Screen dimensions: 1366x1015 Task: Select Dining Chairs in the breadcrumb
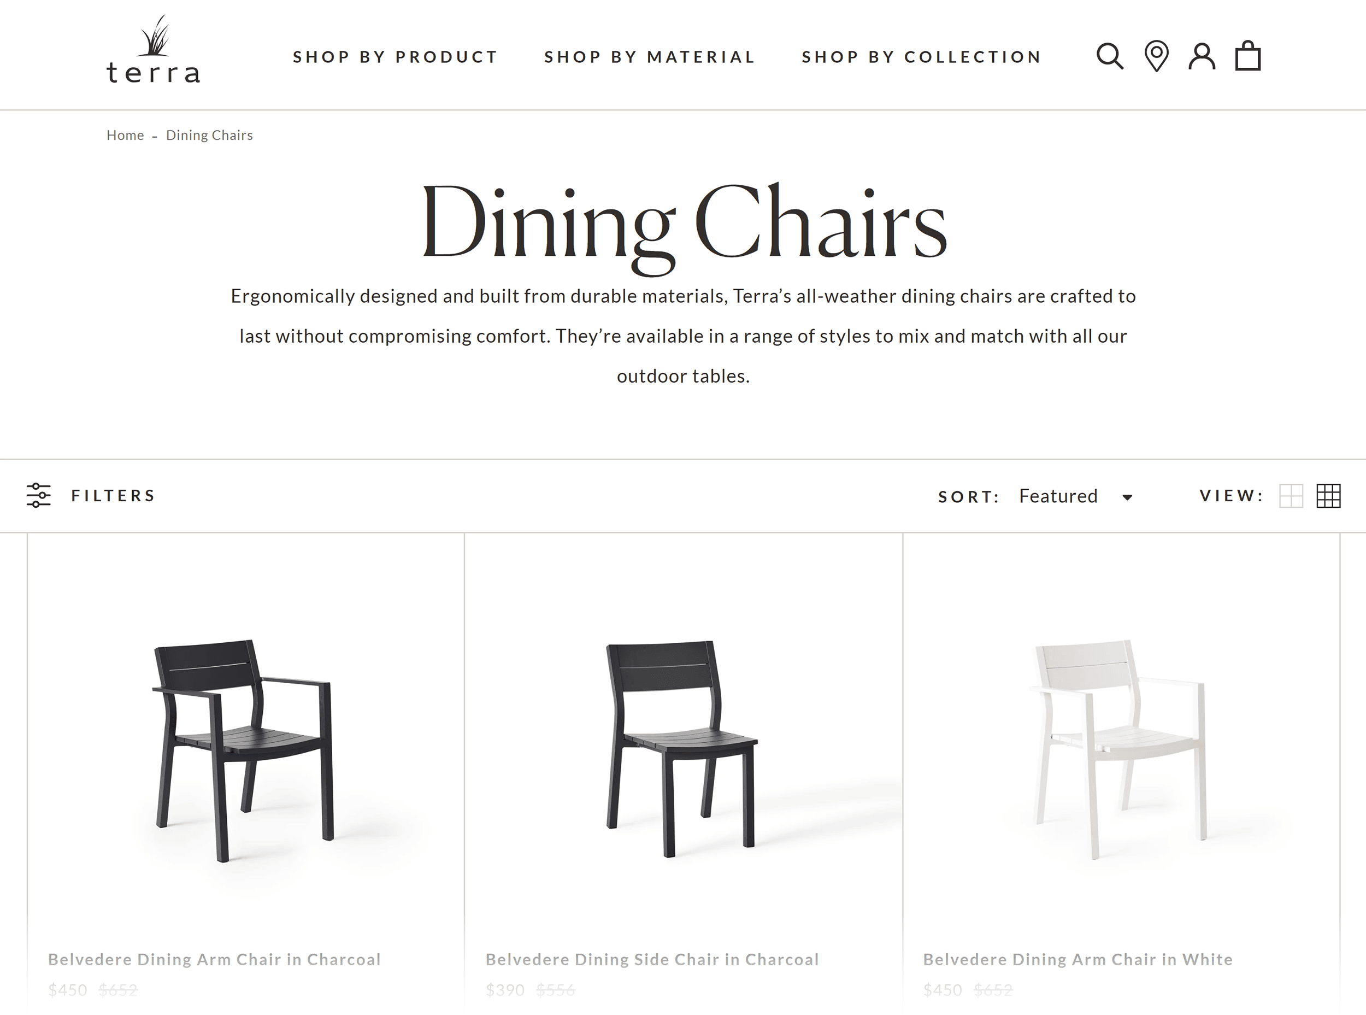209,134
